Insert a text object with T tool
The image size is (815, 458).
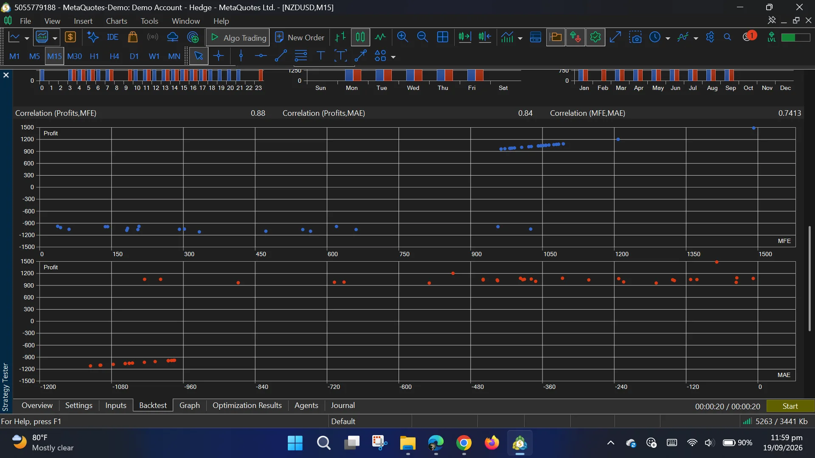(x=320, y=56)
